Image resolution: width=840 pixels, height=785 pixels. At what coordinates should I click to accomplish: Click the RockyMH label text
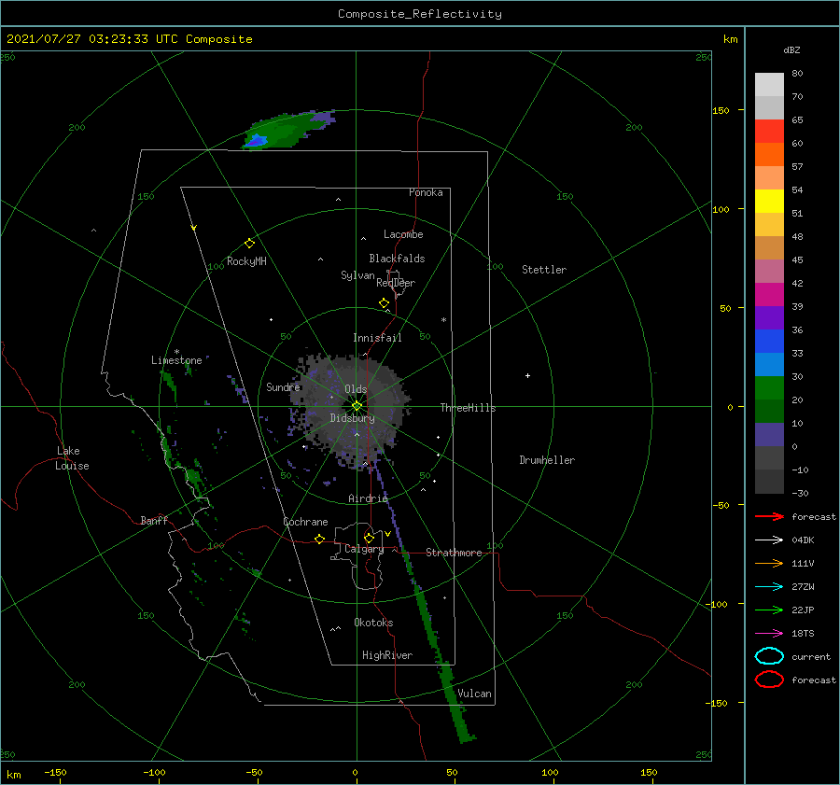[x=246, y=261]
